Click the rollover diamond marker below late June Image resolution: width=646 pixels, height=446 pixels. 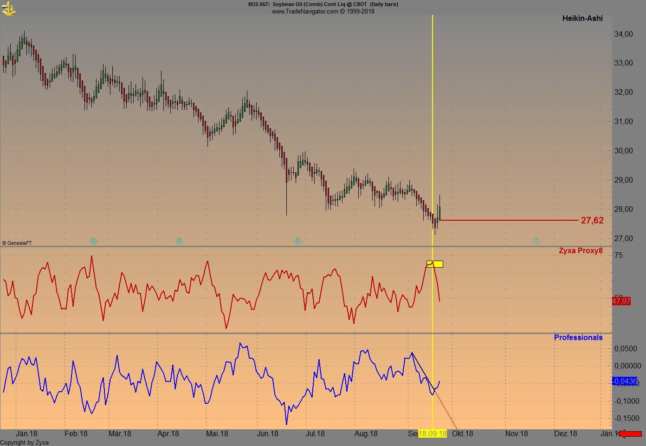pyautogui.click(x=297, y=241)
